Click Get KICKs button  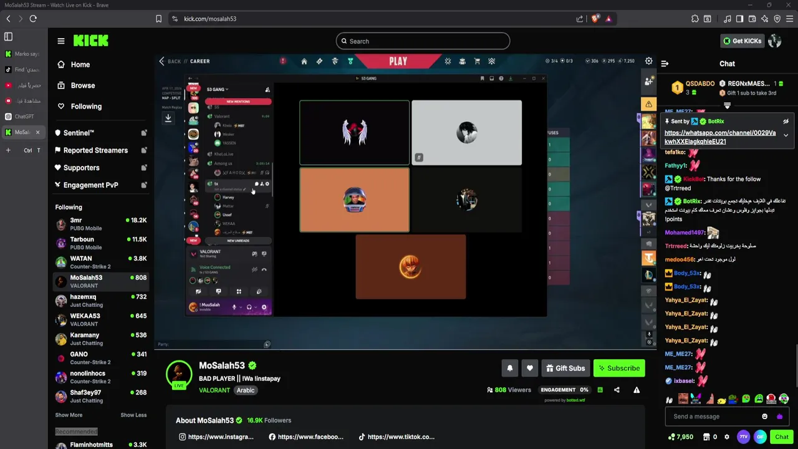[742, 41]
